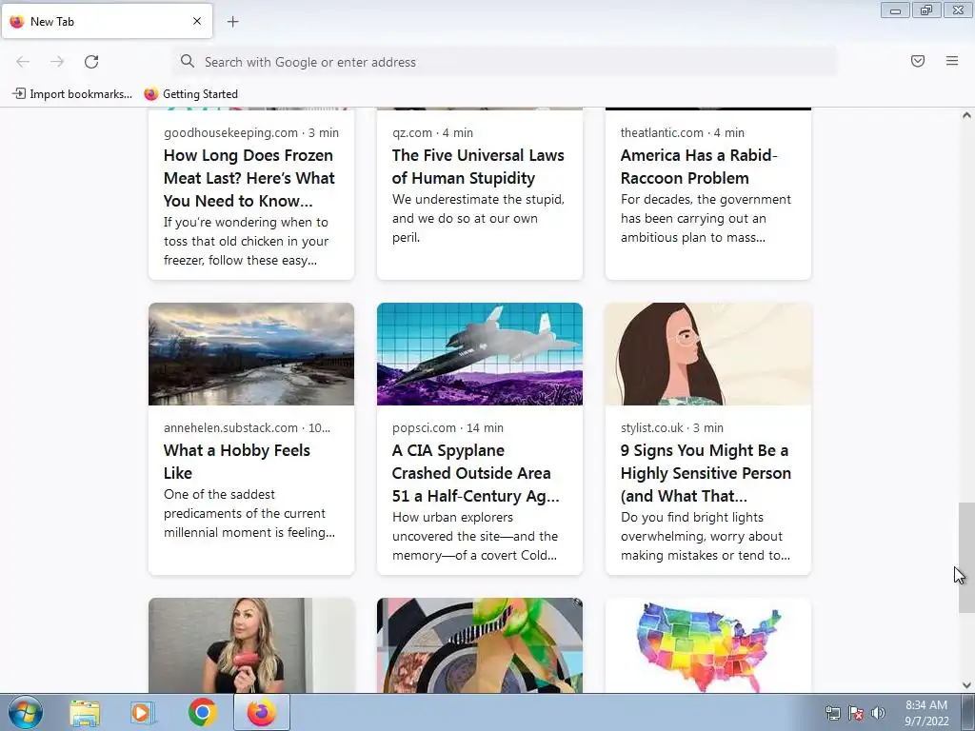Image resolution: width=975 pixels, height=731 pixels.
Task: Open America Has a Rabid-Raccoon Problem article
Action: (x=699, y=167)
